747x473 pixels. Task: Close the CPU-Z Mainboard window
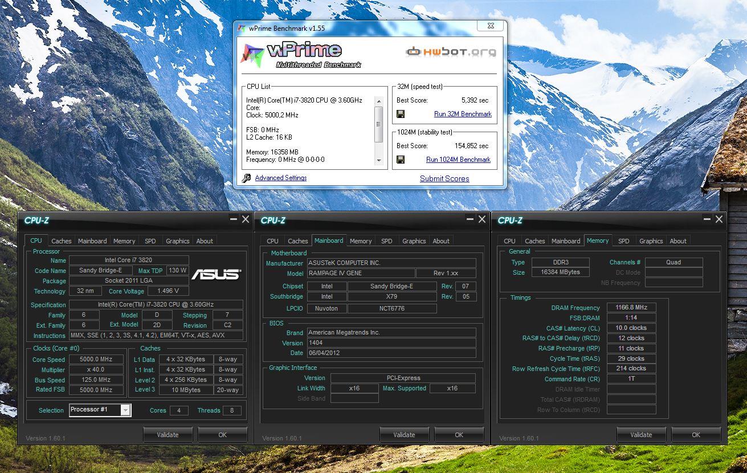click(482, 219)
